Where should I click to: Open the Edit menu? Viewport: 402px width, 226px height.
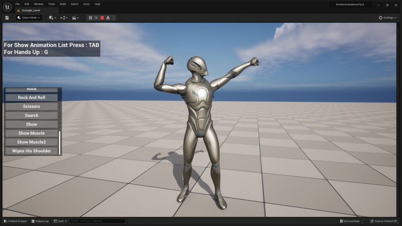click(x=27, y=4)
